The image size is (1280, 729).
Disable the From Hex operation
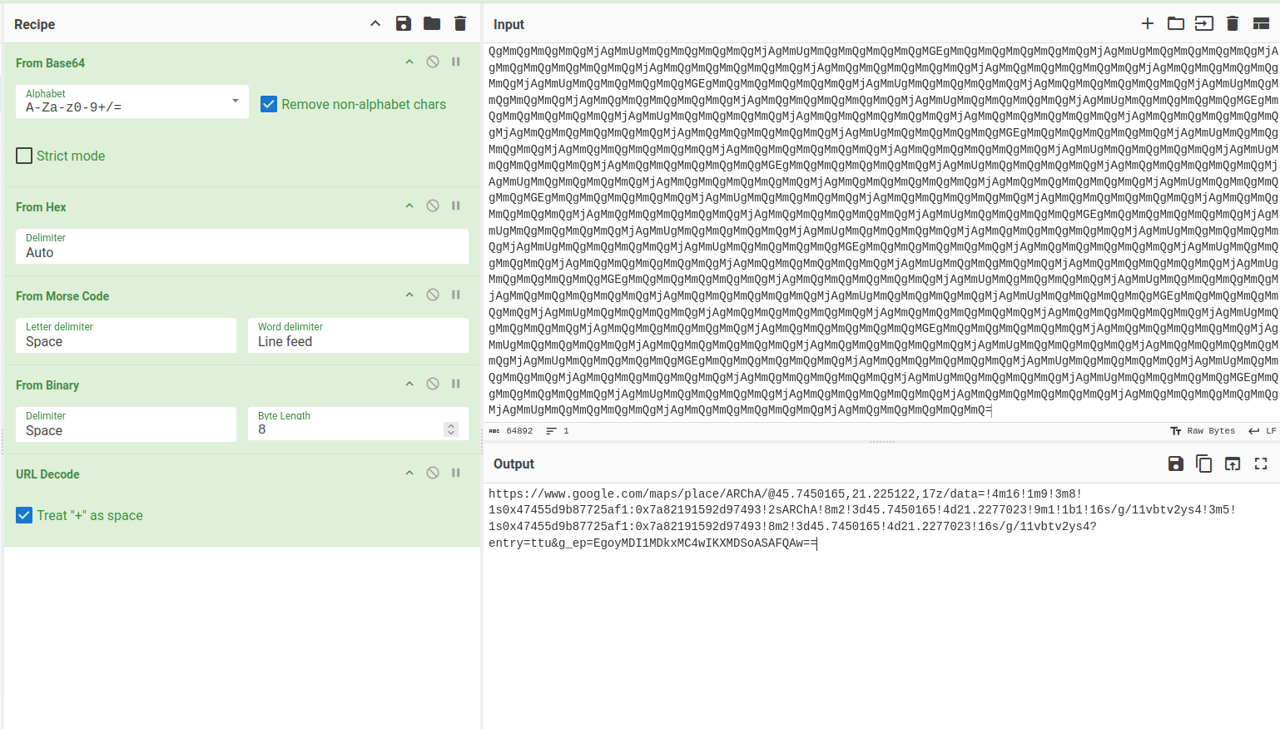[433, 206]
